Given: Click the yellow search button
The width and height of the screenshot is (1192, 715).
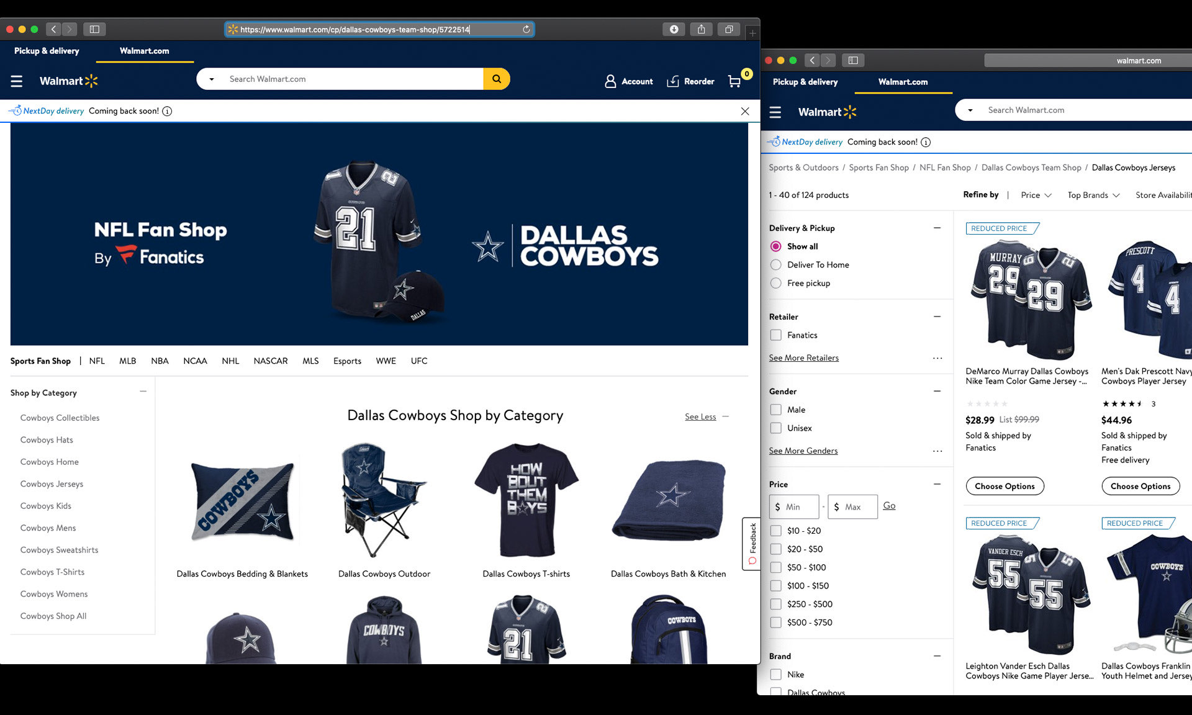Looking at the screenshot, I should pyautogui.click(x=497, y=79).
